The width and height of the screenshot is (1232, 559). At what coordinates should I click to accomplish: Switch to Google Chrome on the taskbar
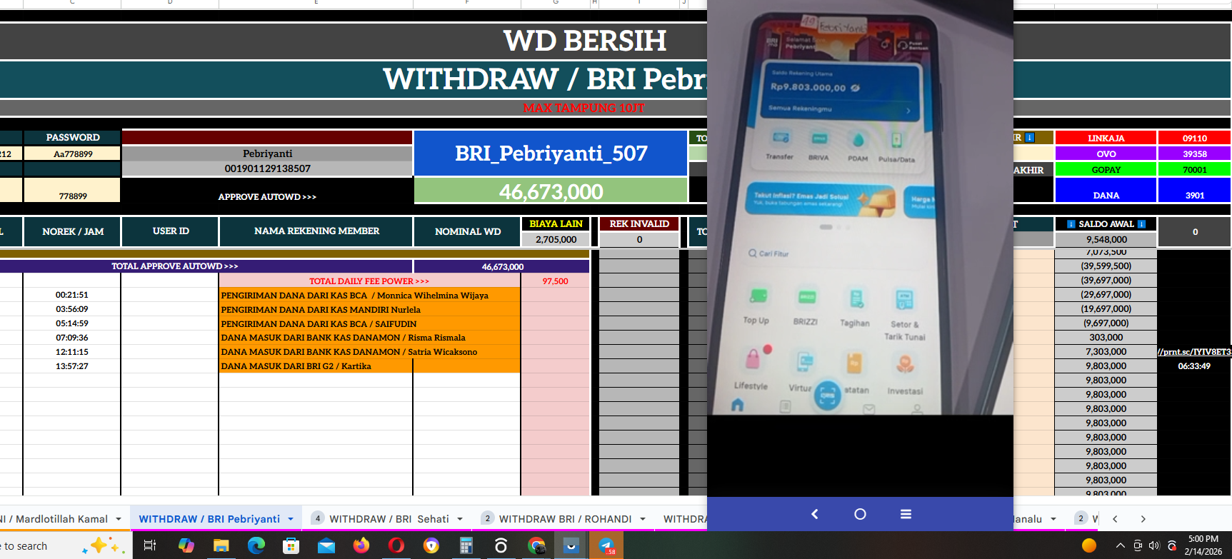[x=536, y=546]
